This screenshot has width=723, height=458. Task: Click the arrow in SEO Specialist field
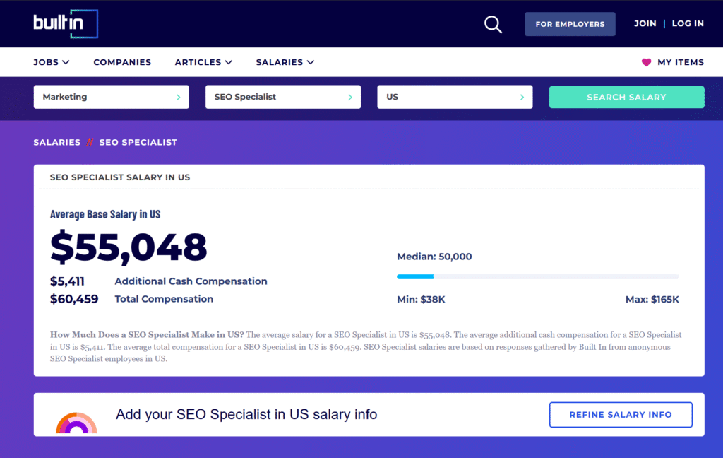pos(350,98)
